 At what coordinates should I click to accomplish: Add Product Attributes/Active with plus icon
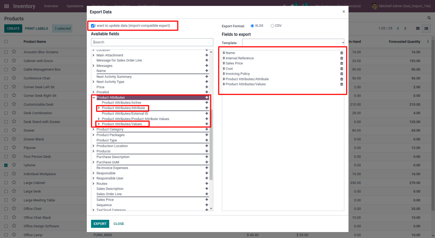(207, 103)
